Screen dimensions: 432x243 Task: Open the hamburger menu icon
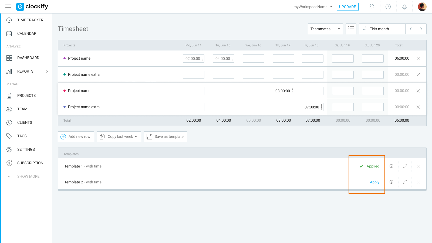pos(8,7)
